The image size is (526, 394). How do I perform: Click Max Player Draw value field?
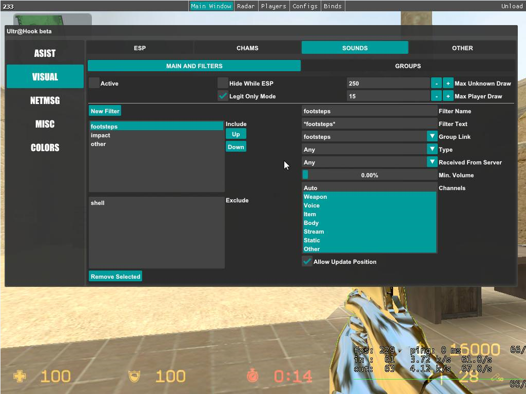click(388, 96)
